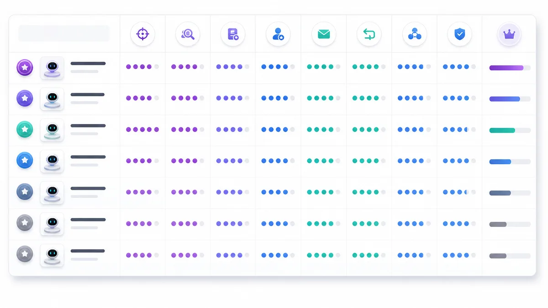Click search-column dot rating in indigo-badge row
548x308 pixels.
[x=188, y=98]
